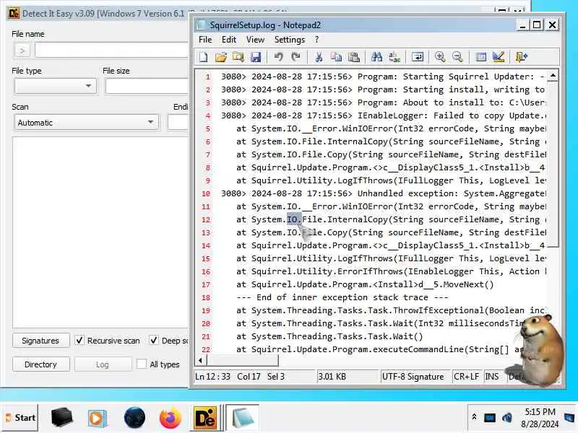The height and width of the screenshot is (433, 578).
Task: Click the exit door toolbar icon
Action: pyautogui.click(x=522, y=57)
